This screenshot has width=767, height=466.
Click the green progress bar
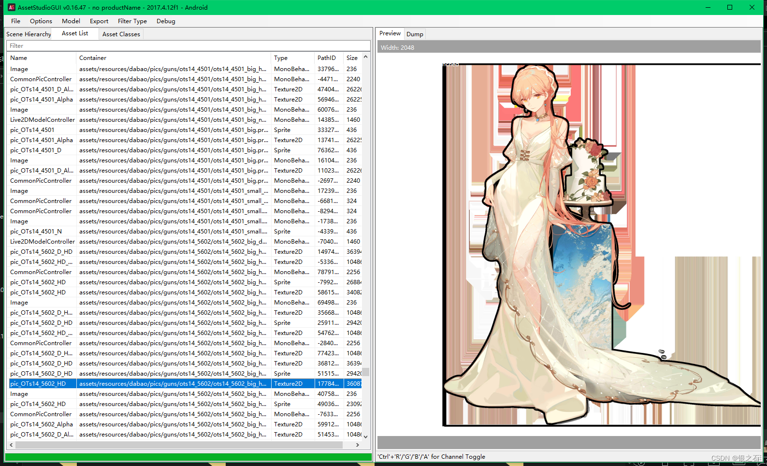coord(188,457)
